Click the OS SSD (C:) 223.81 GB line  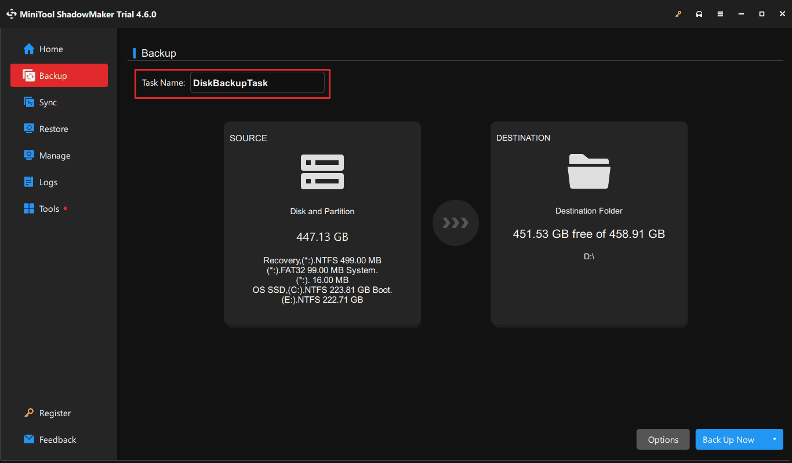(x=322, y=290)
